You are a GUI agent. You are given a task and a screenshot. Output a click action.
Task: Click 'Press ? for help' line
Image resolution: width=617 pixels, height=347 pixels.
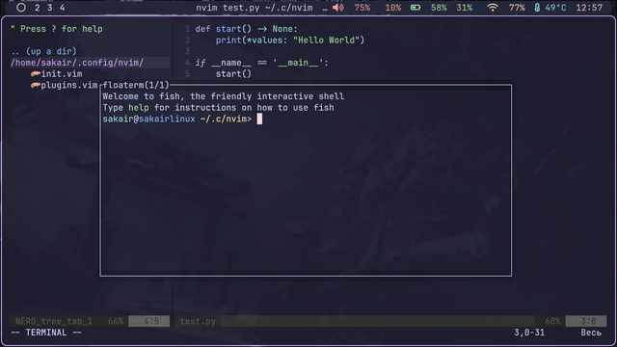[x=57, y=29]
